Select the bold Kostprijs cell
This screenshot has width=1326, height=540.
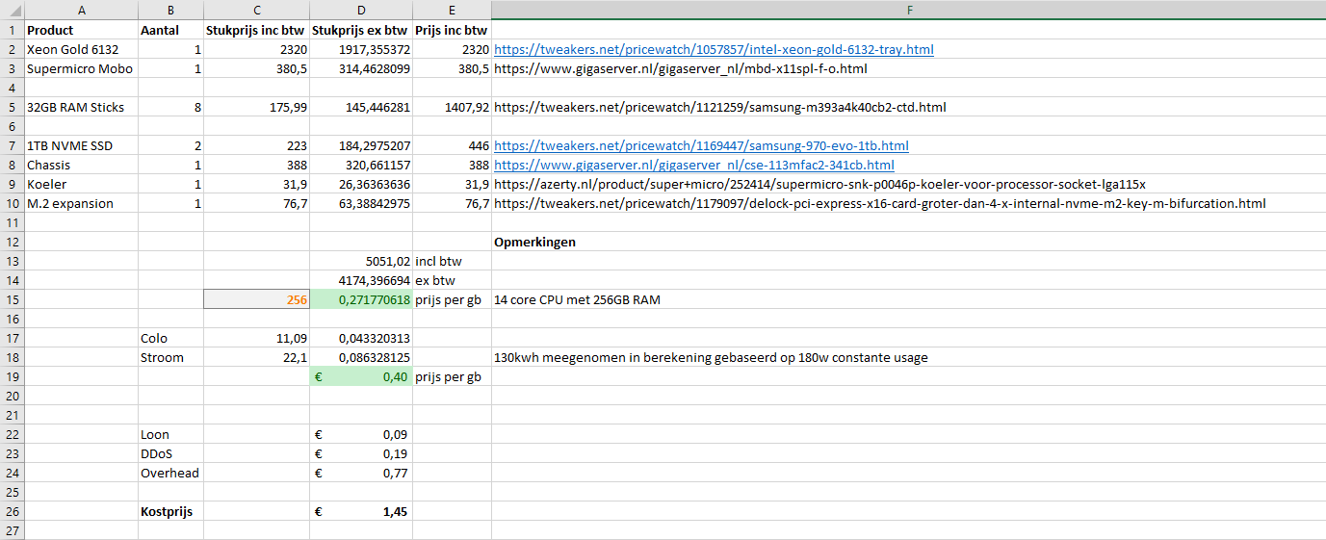point(170,511)
